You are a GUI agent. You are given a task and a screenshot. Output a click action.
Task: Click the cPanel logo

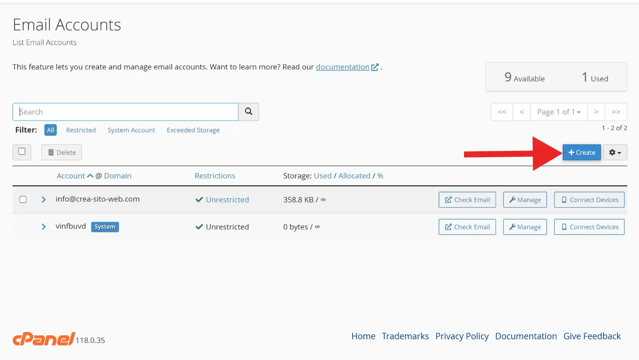pyautogui.click(x=44, y=339)
